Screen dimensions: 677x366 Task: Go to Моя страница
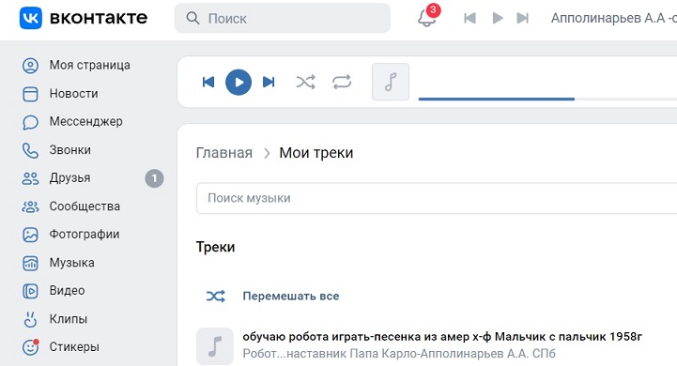90,65
